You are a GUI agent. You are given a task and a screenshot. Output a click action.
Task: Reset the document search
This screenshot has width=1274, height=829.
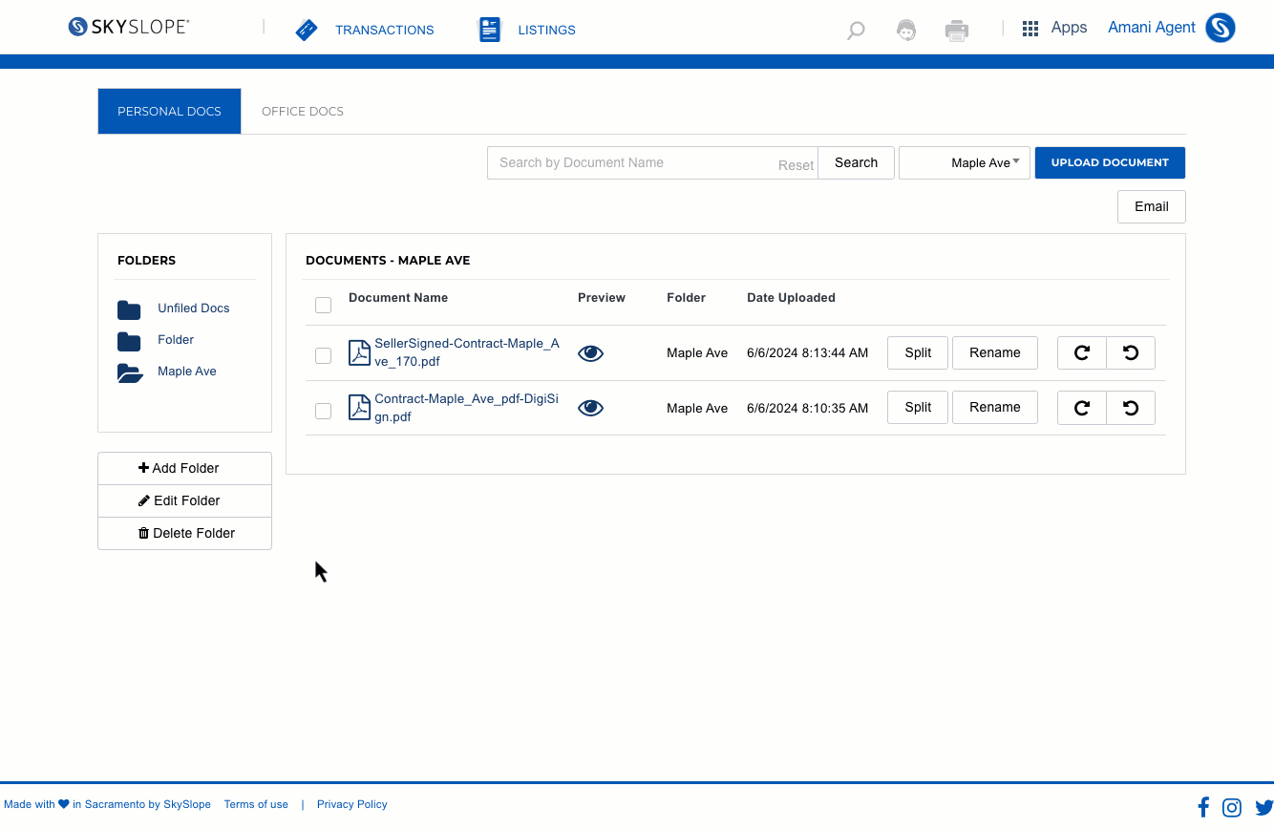pos(796,165)
